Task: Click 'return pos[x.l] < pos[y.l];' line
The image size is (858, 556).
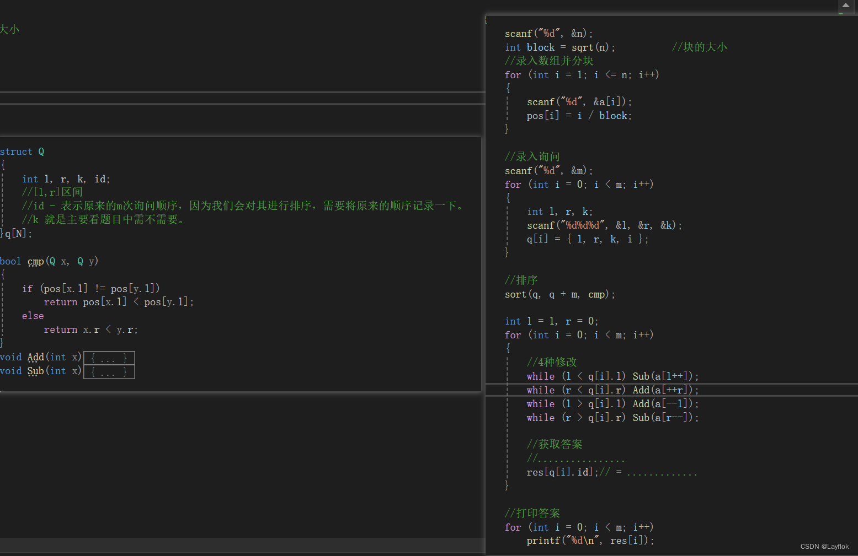Action: (x=119, y=302)
